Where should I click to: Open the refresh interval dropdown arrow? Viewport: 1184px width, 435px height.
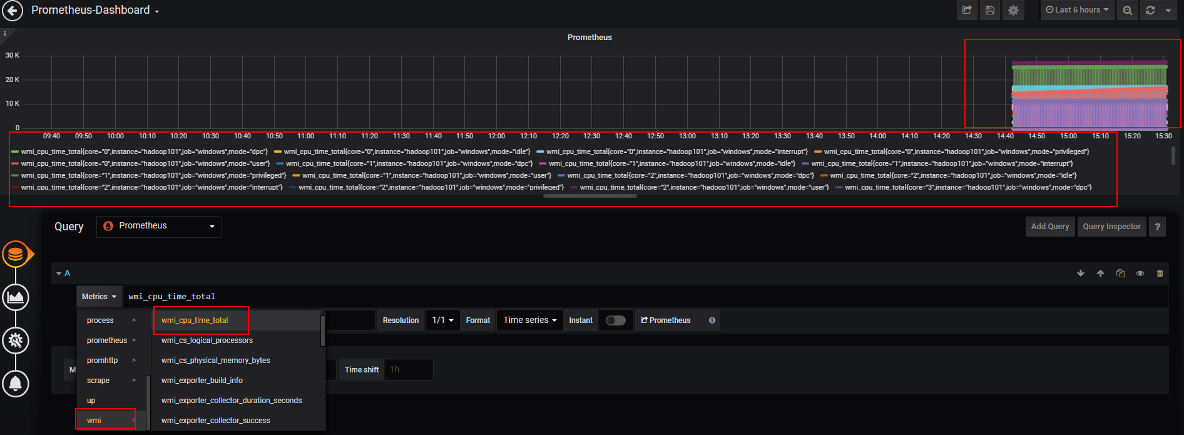1168,10
